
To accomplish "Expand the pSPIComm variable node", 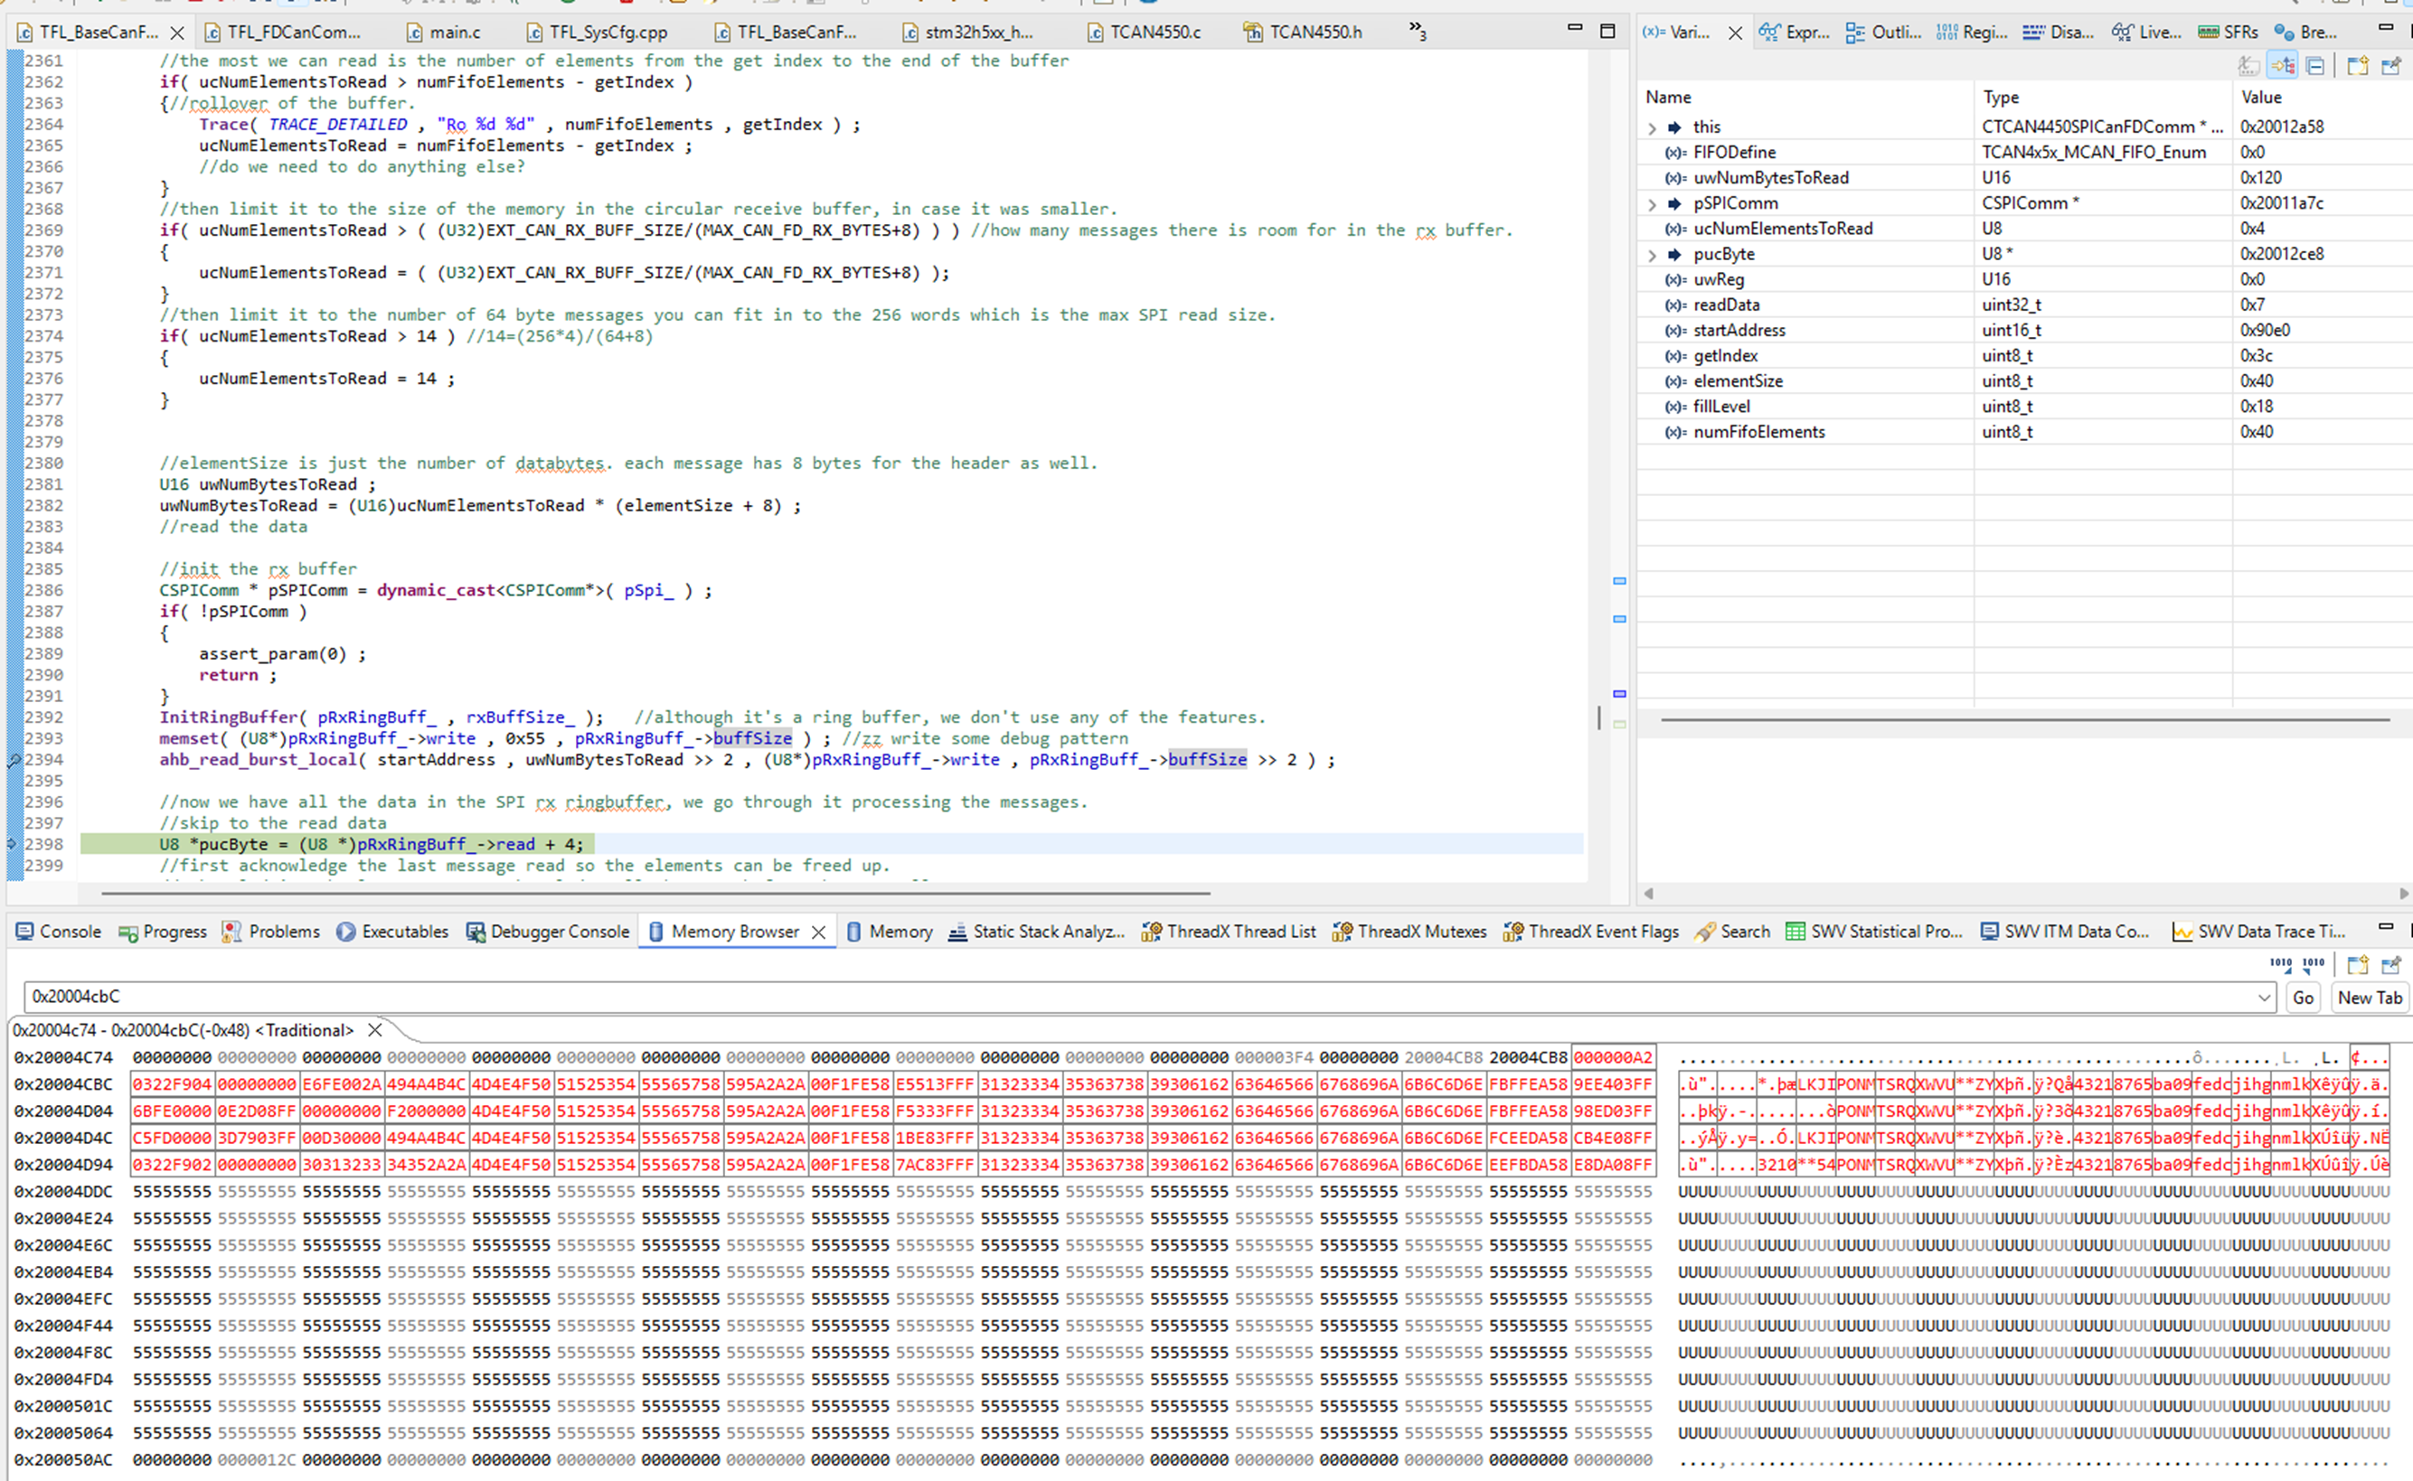I will (x=1652, y=203).
